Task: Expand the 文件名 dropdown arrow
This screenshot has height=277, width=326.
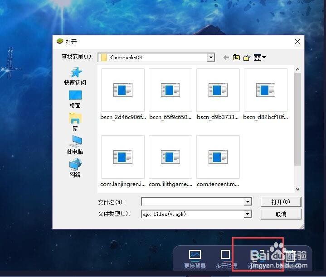Action: [x=248, y=202]
